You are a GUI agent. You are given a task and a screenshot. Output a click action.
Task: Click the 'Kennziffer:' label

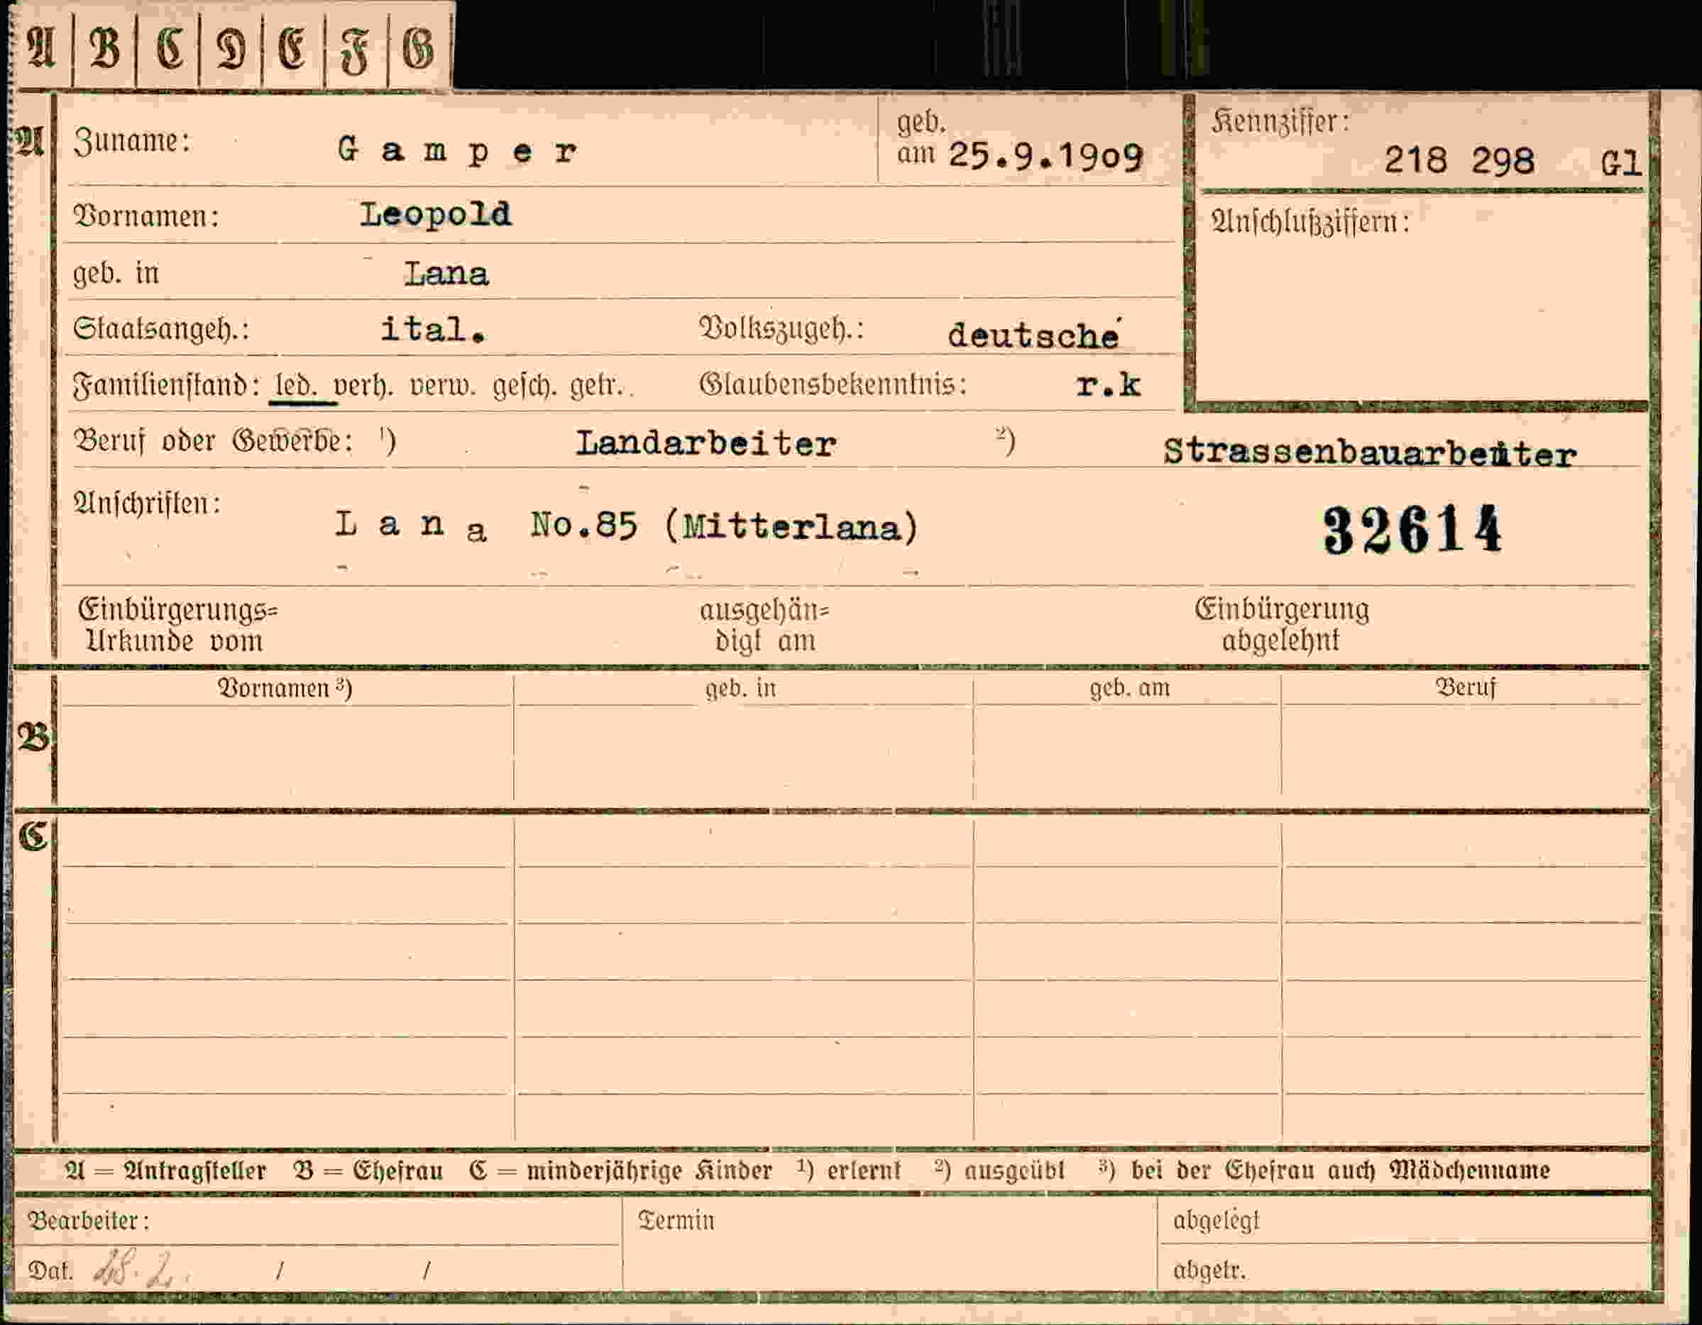tap(1280, 121)
